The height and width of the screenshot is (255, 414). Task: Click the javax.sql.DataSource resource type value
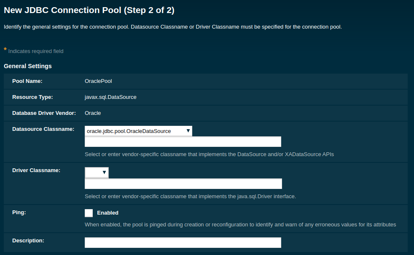tap(110, 97)
